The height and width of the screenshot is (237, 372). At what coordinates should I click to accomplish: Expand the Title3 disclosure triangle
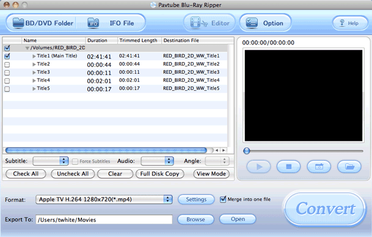tap(34, 73)
